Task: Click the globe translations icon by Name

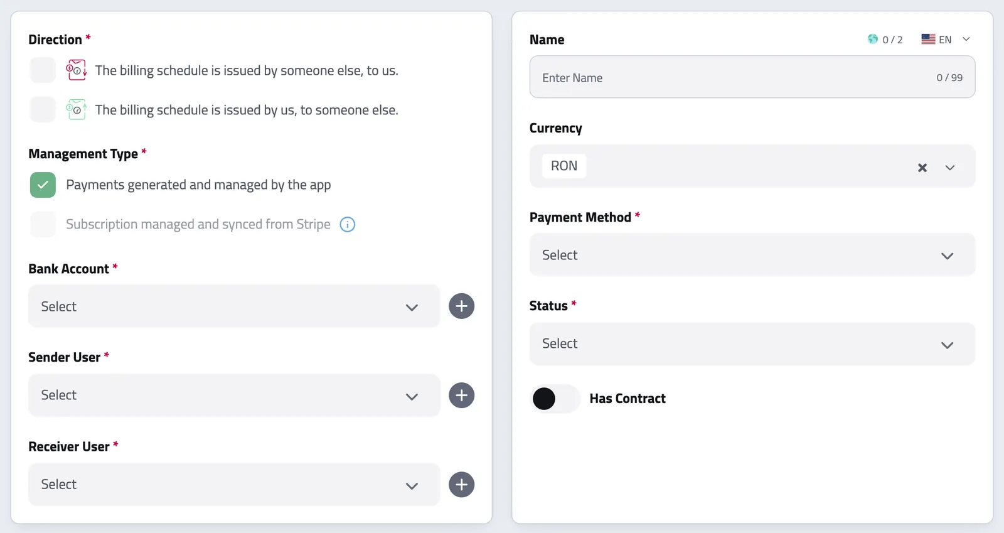Action: pos(873,39)
